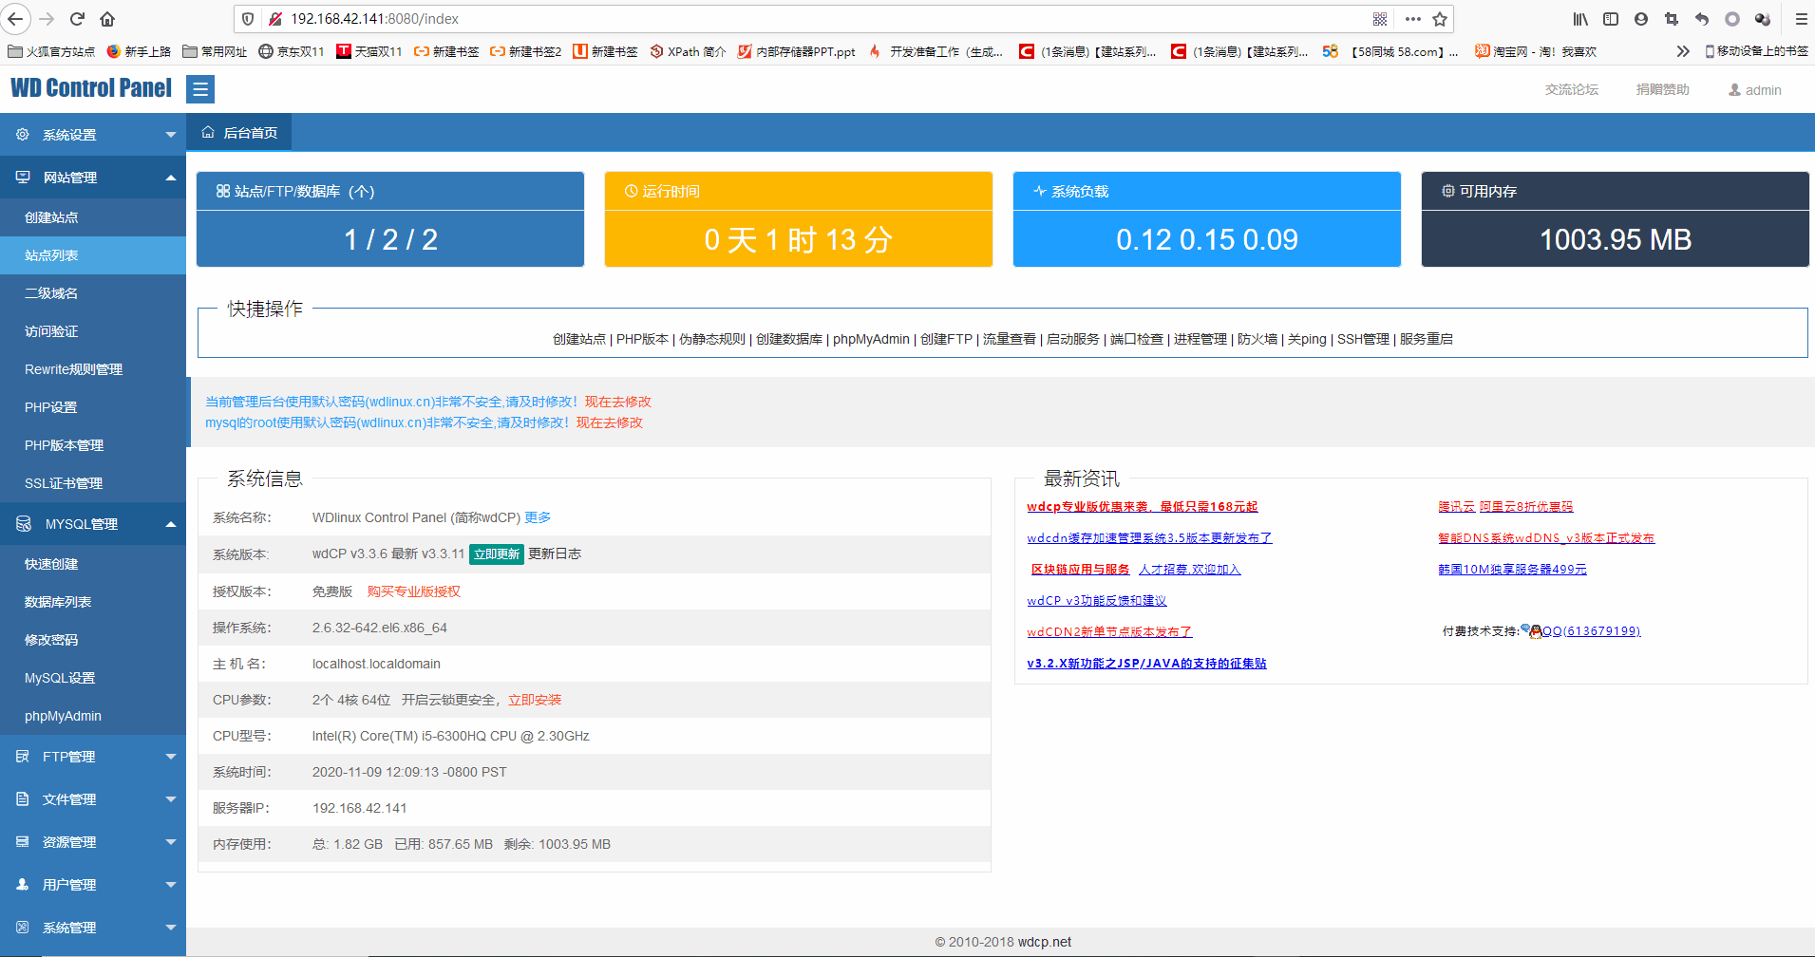
Task: Click the admin user icon
Action: tap(1734, 90)
